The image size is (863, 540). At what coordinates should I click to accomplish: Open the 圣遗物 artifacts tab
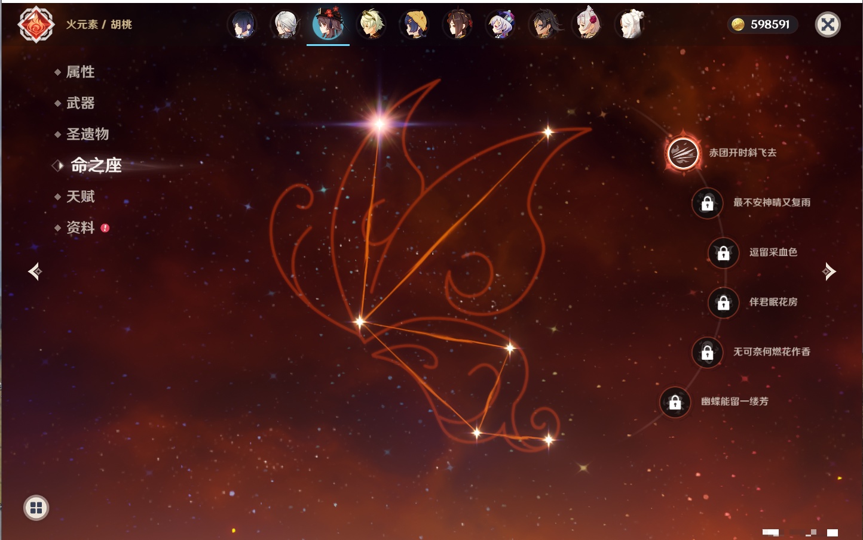click(87, 134)
